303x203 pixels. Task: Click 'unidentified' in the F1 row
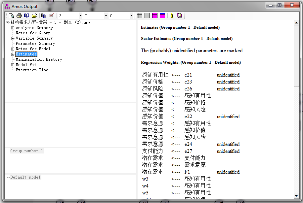(228, 172)
